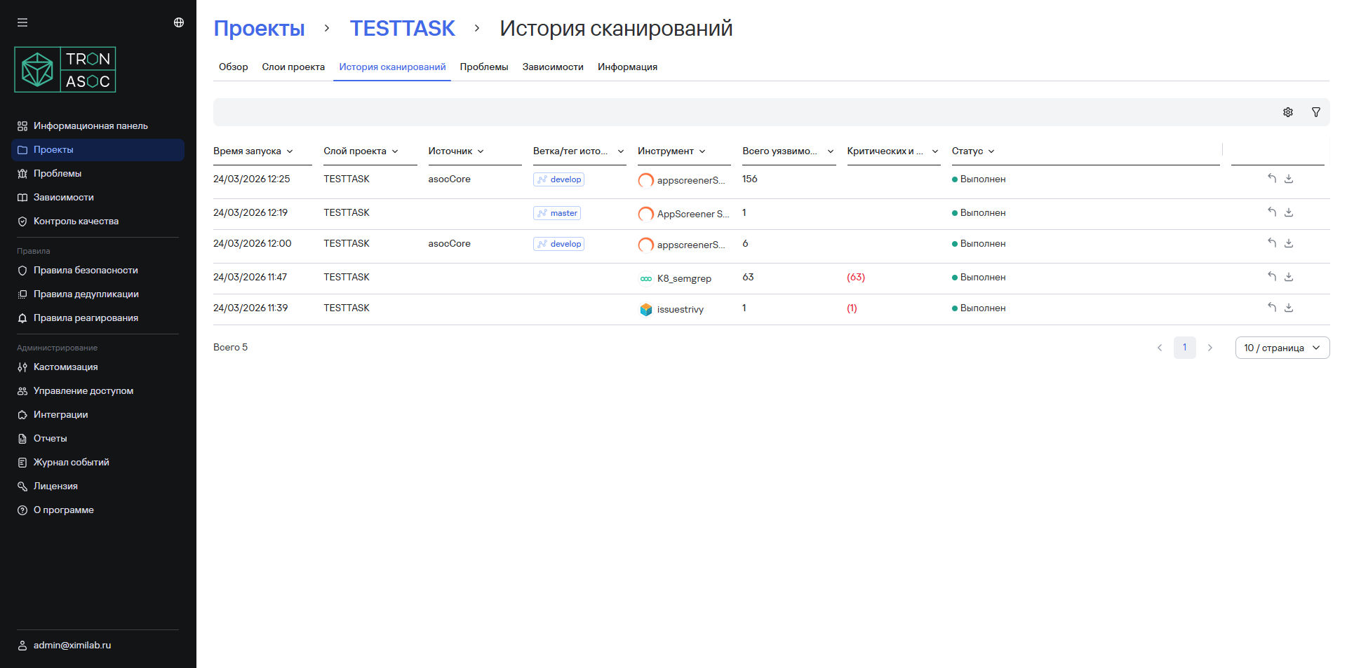Image resolution: width=1347 pixels, height=668 pixels.
Task: Navigate via the 'Проекты' breadcrumb link
Action: point(259,28)
